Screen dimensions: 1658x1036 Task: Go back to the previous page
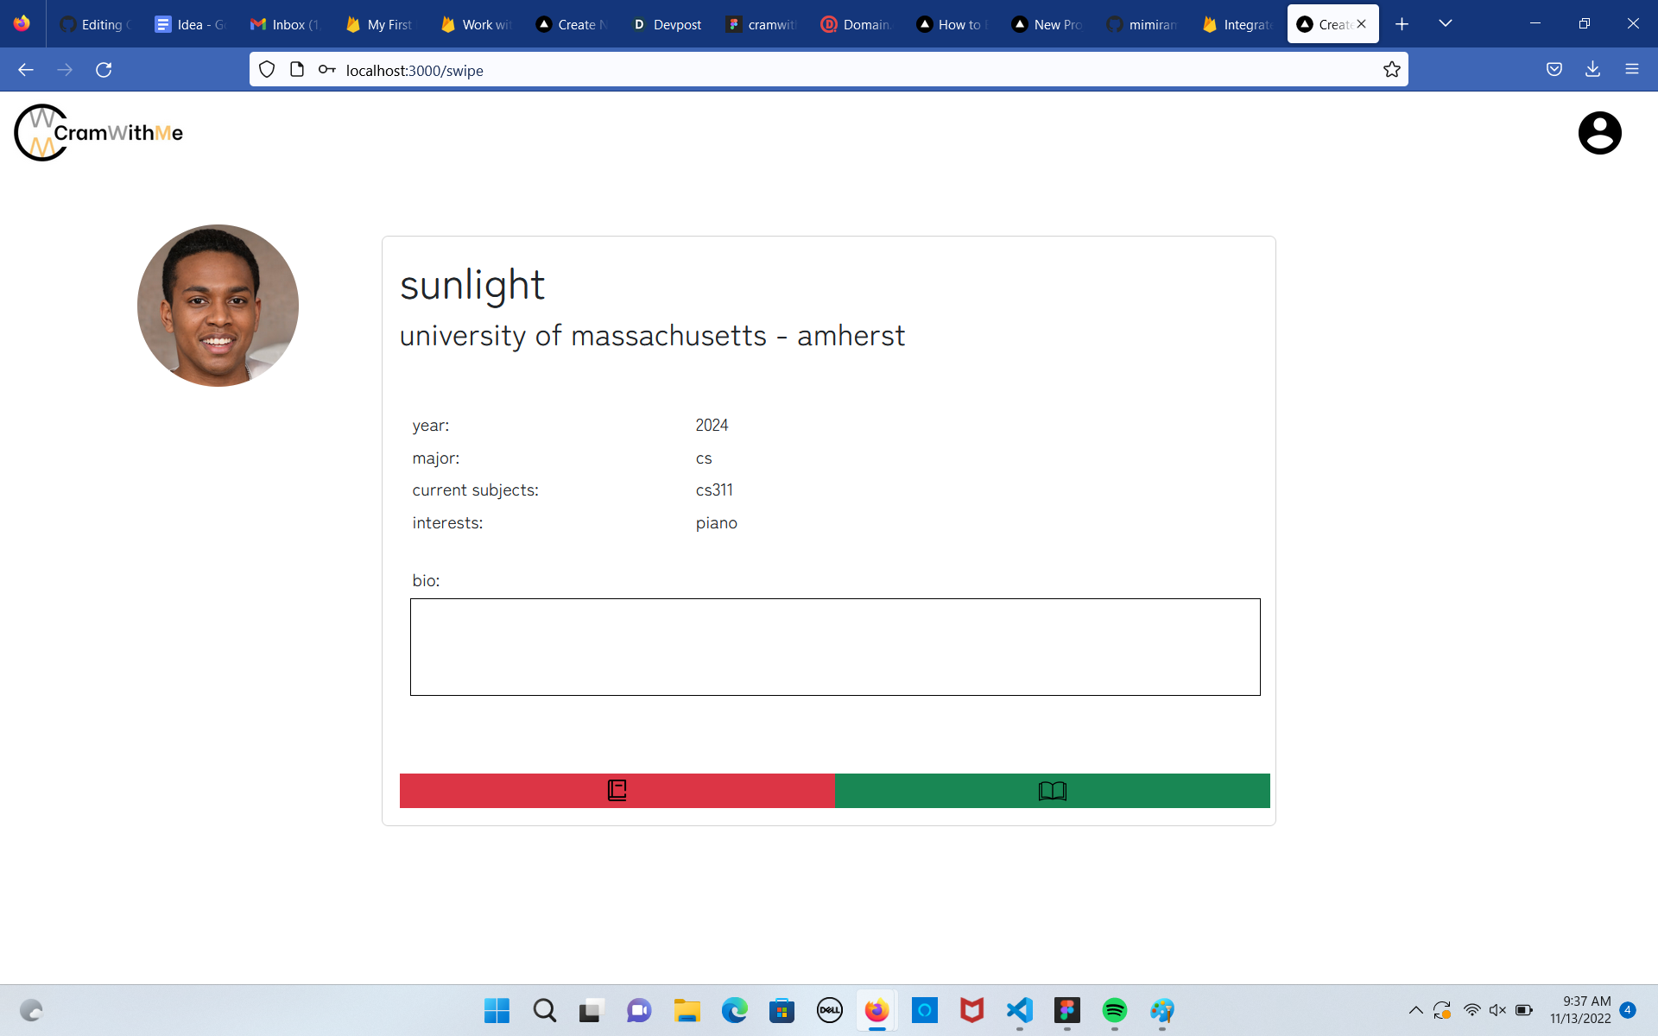[26, 70]
